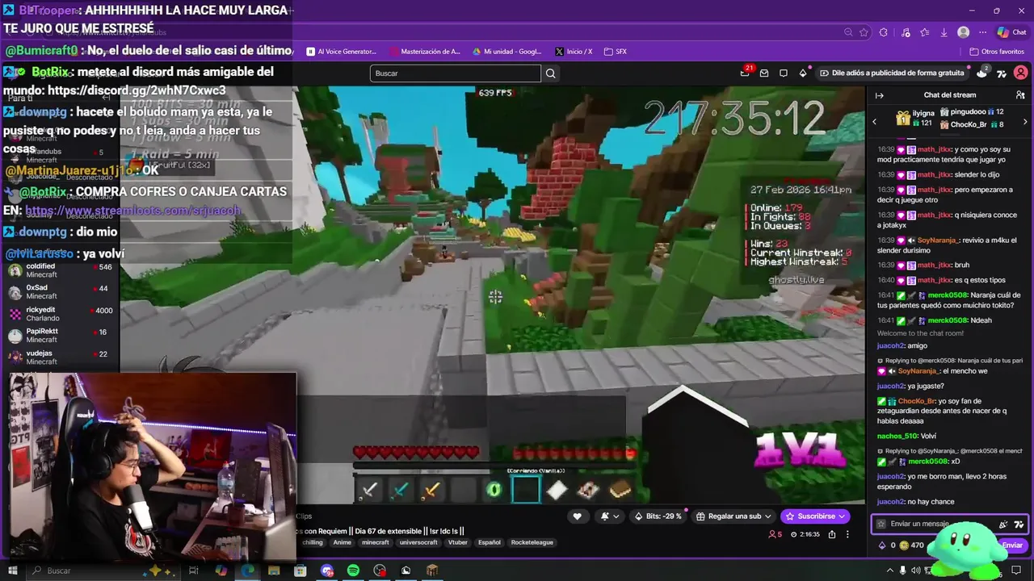Click the bits balance icon below chat
The image size is (1034, 581).
pos(882,545)
